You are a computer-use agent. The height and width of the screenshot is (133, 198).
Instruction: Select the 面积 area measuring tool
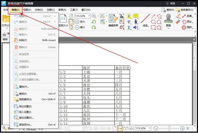[x=188, y=27]
